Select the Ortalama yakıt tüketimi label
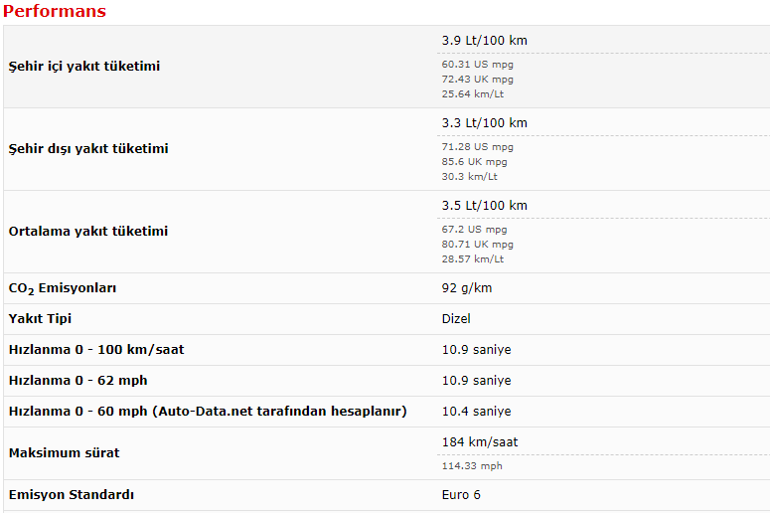Viewport: 770px width, 513px height. click(88, 231)
